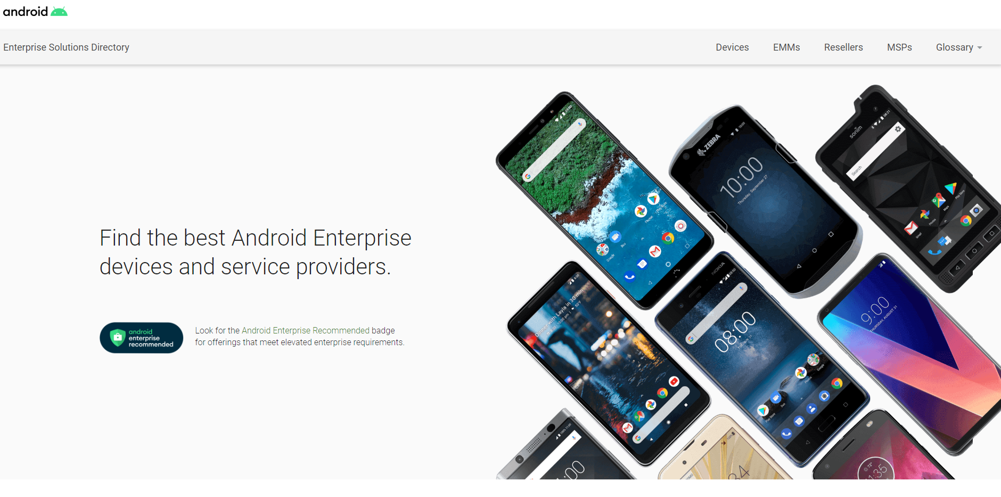The image size is (1001, 497).
Task: Click the Zebra phone showing 10:00
Action: (x=764, y=201)
